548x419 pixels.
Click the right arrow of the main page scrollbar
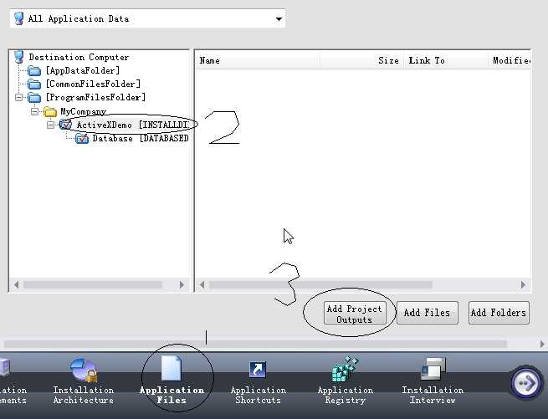click(x=542, y=345)
